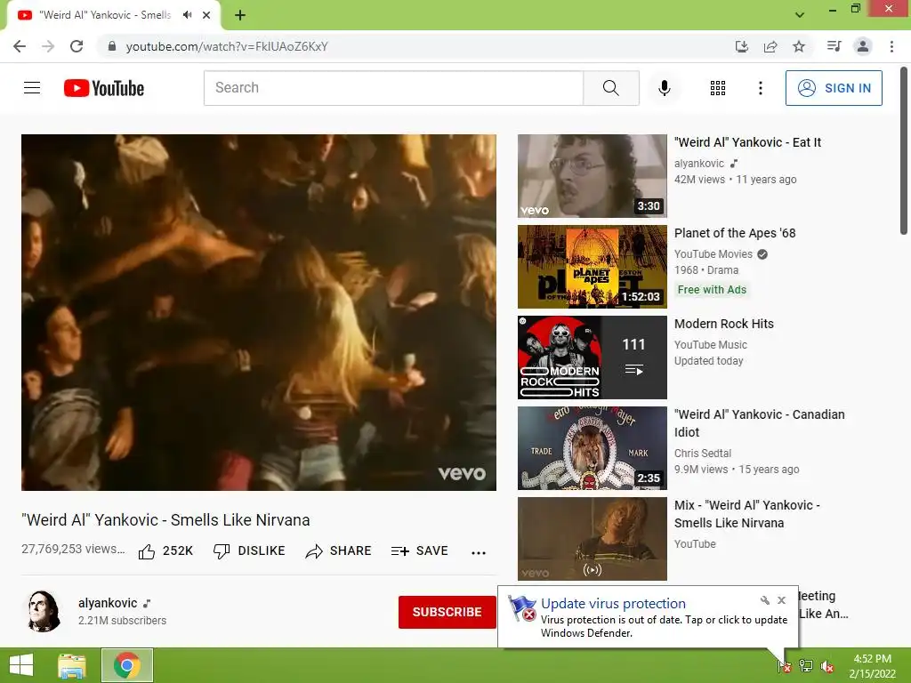Open the Eat It video thumbnail
This screenshot has height=683, width=911.
pyautogui.click(x=592, y=176)
